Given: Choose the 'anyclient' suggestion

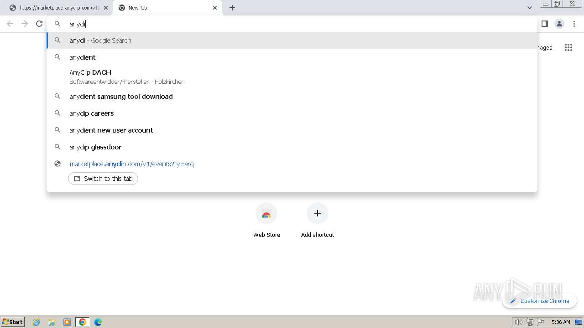Looking at the screenshot, I should (x=292, y=57).
